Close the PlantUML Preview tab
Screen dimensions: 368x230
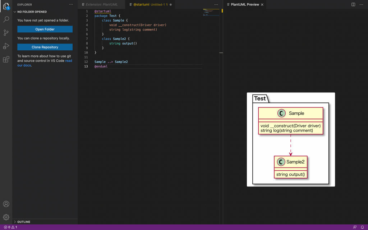(262, 5)
